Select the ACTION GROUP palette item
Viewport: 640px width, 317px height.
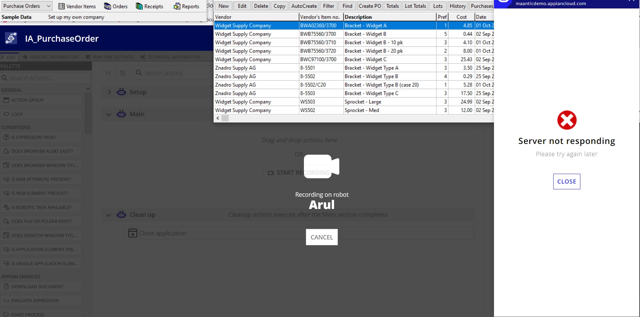41,100
